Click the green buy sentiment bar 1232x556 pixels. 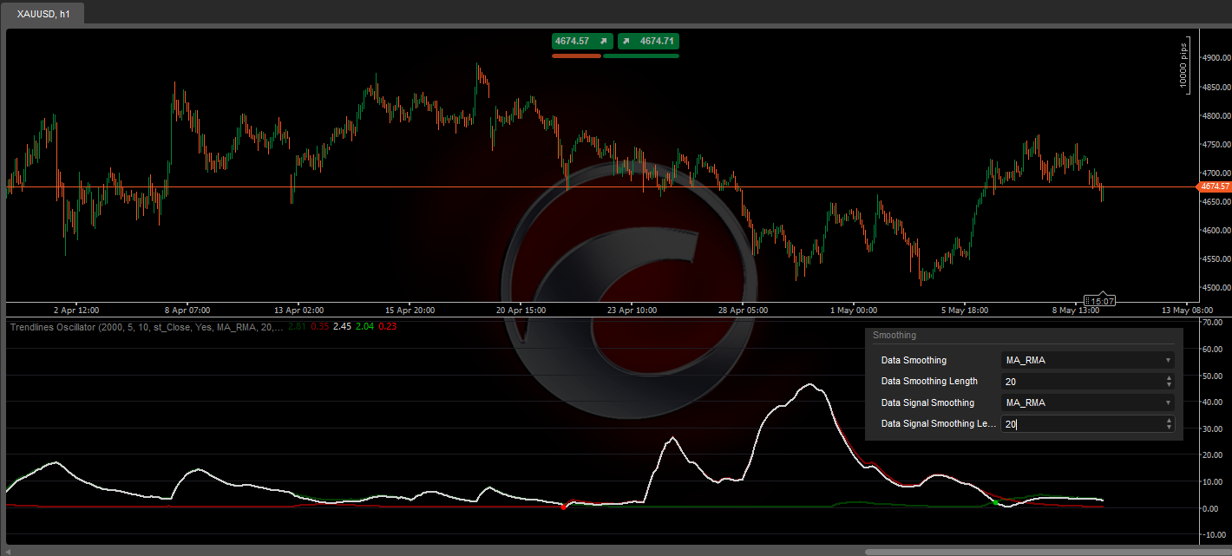(x=641, y=56)
